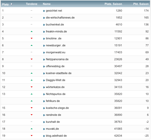Open the die-wirtschaftsnews.de link
This screenshot has width=151, height=140.
click(x=60, y=17)
